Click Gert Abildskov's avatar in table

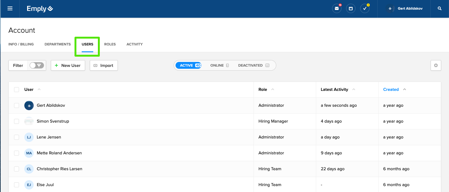pyautogui.click(x=29, y=105)
